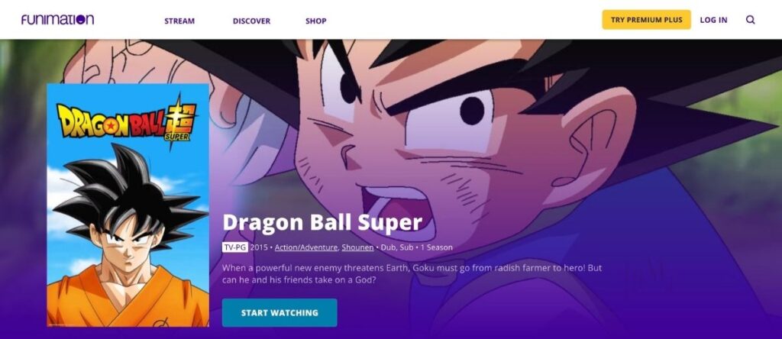Open search with the magnifier icon
This screenshot has width=782, height=339.
pyautogui.click(x=750, y=20)
